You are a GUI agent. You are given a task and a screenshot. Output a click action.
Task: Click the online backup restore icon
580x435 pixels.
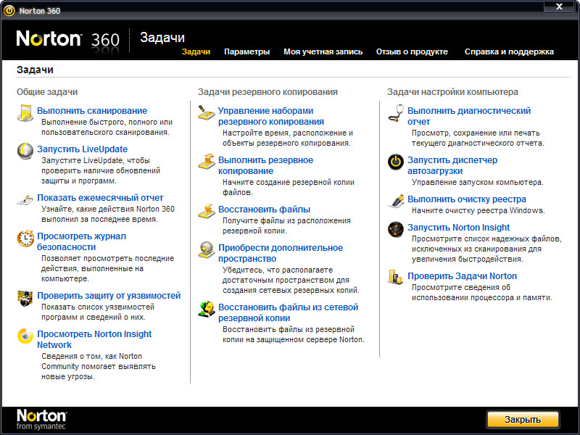207,310
